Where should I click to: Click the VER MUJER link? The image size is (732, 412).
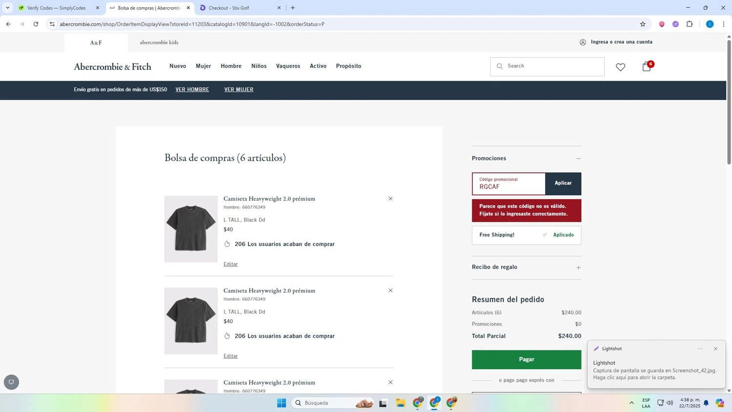[239, 89]
